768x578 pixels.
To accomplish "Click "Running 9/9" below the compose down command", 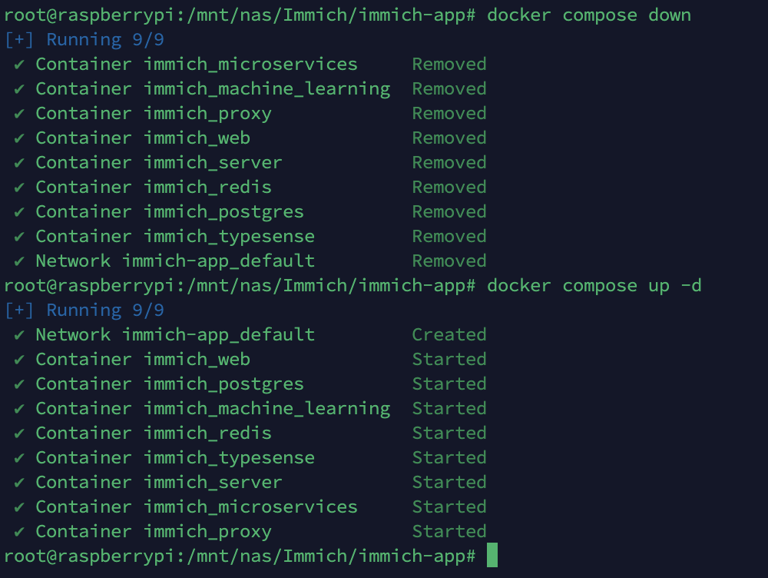I will coord(84,40).
